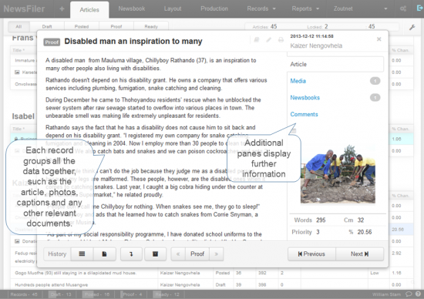Image resolution: width=424 pixels, height=299 pixels.
Task: Open the Records dropdown menu
Action: point(261,8)
